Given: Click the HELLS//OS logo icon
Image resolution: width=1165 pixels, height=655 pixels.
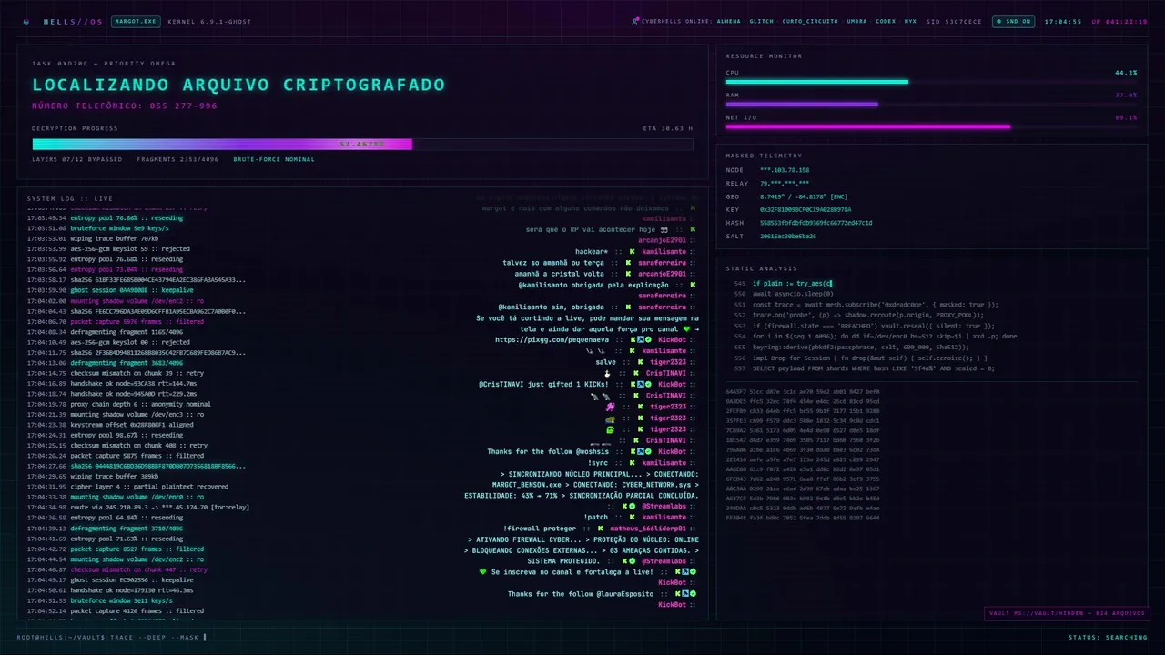Looking at the screenshot, I should coord(25,21).
